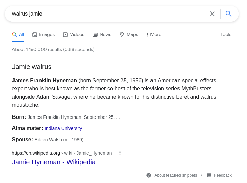
Task: Open the three-dot menu beside the Wikipedia URL
Action: 120,153
